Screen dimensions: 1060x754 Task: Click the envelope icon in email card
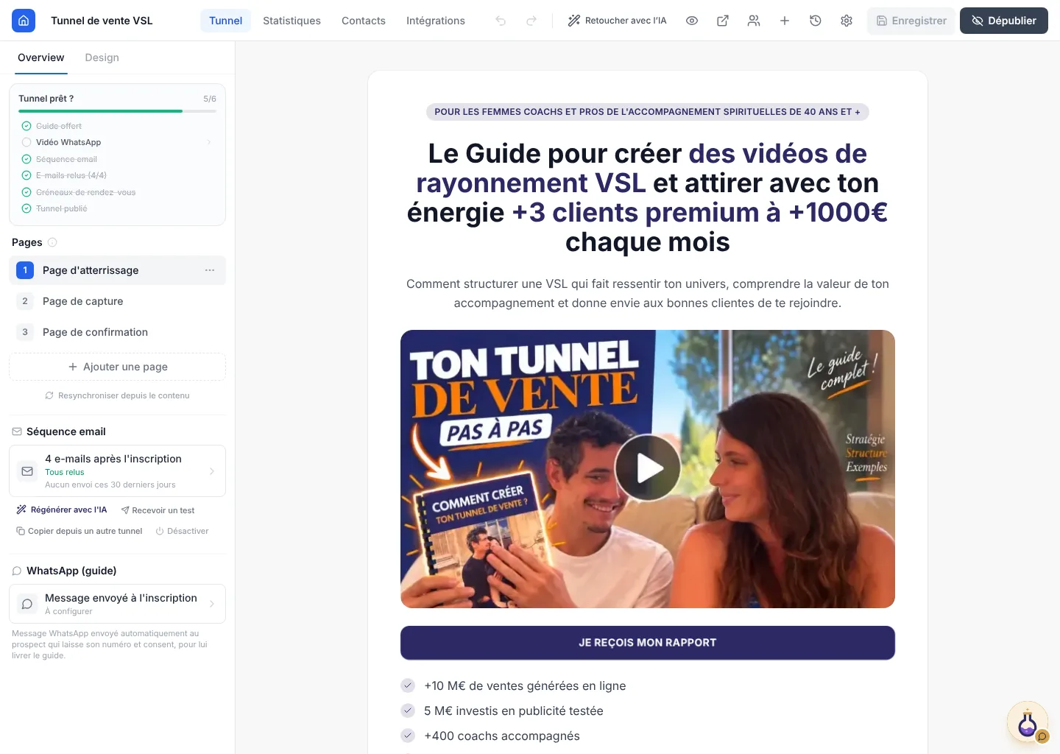click(x=27, y=471)
